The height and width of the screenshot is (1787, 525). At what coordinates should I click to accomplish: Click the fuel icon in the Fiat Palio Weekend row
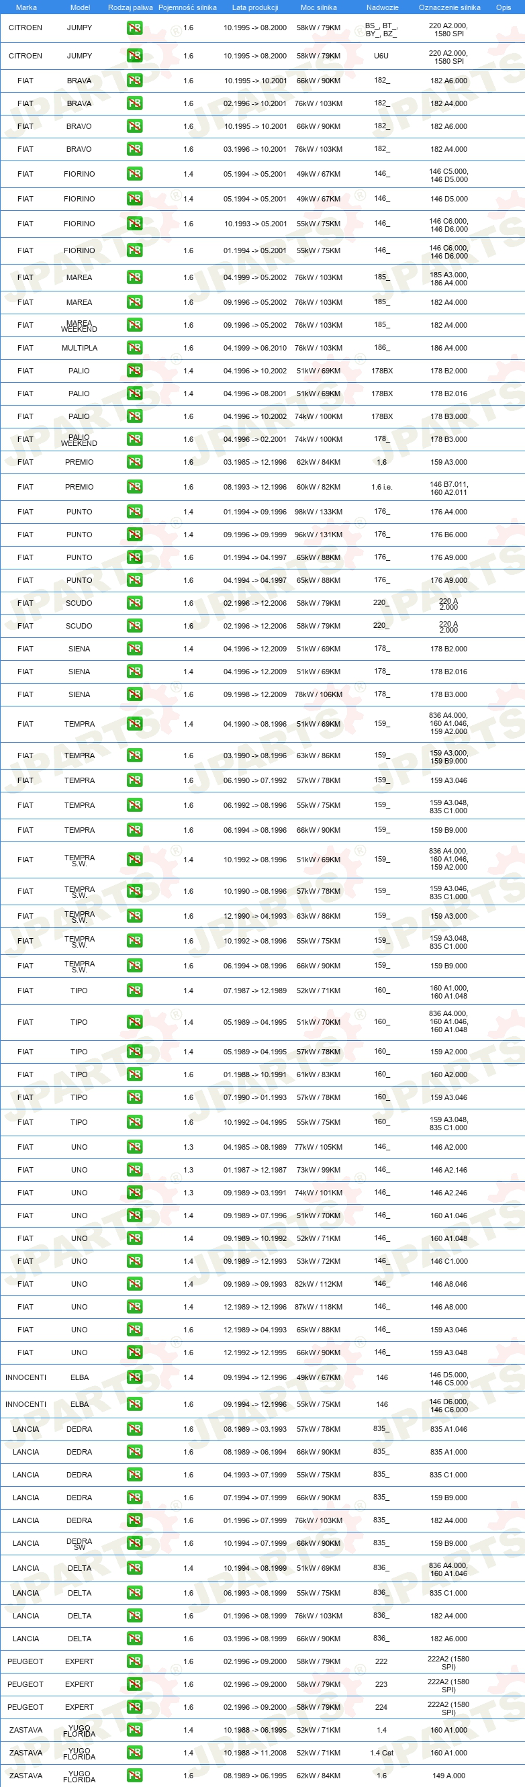click(134, 439)
